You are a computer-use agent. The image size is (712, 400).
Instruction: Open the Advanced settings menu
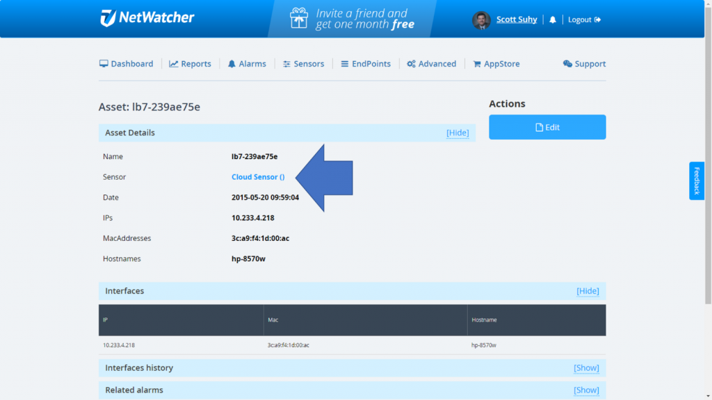pyautogui.click(x=432, y=64)
